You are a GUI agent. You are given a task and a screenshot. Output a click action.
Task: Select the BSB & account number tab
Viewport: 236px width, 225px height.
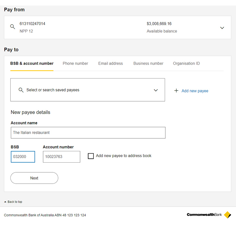tap(32, 64)
